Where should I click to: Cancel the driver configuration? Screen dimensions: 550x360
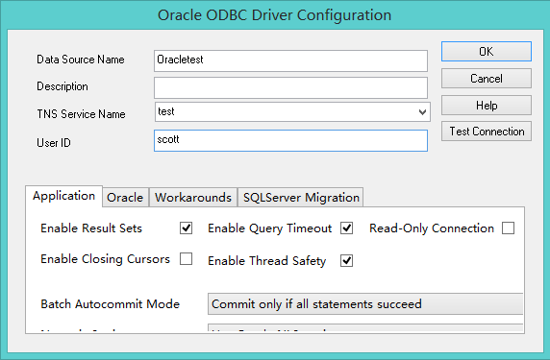pos(487,79)
